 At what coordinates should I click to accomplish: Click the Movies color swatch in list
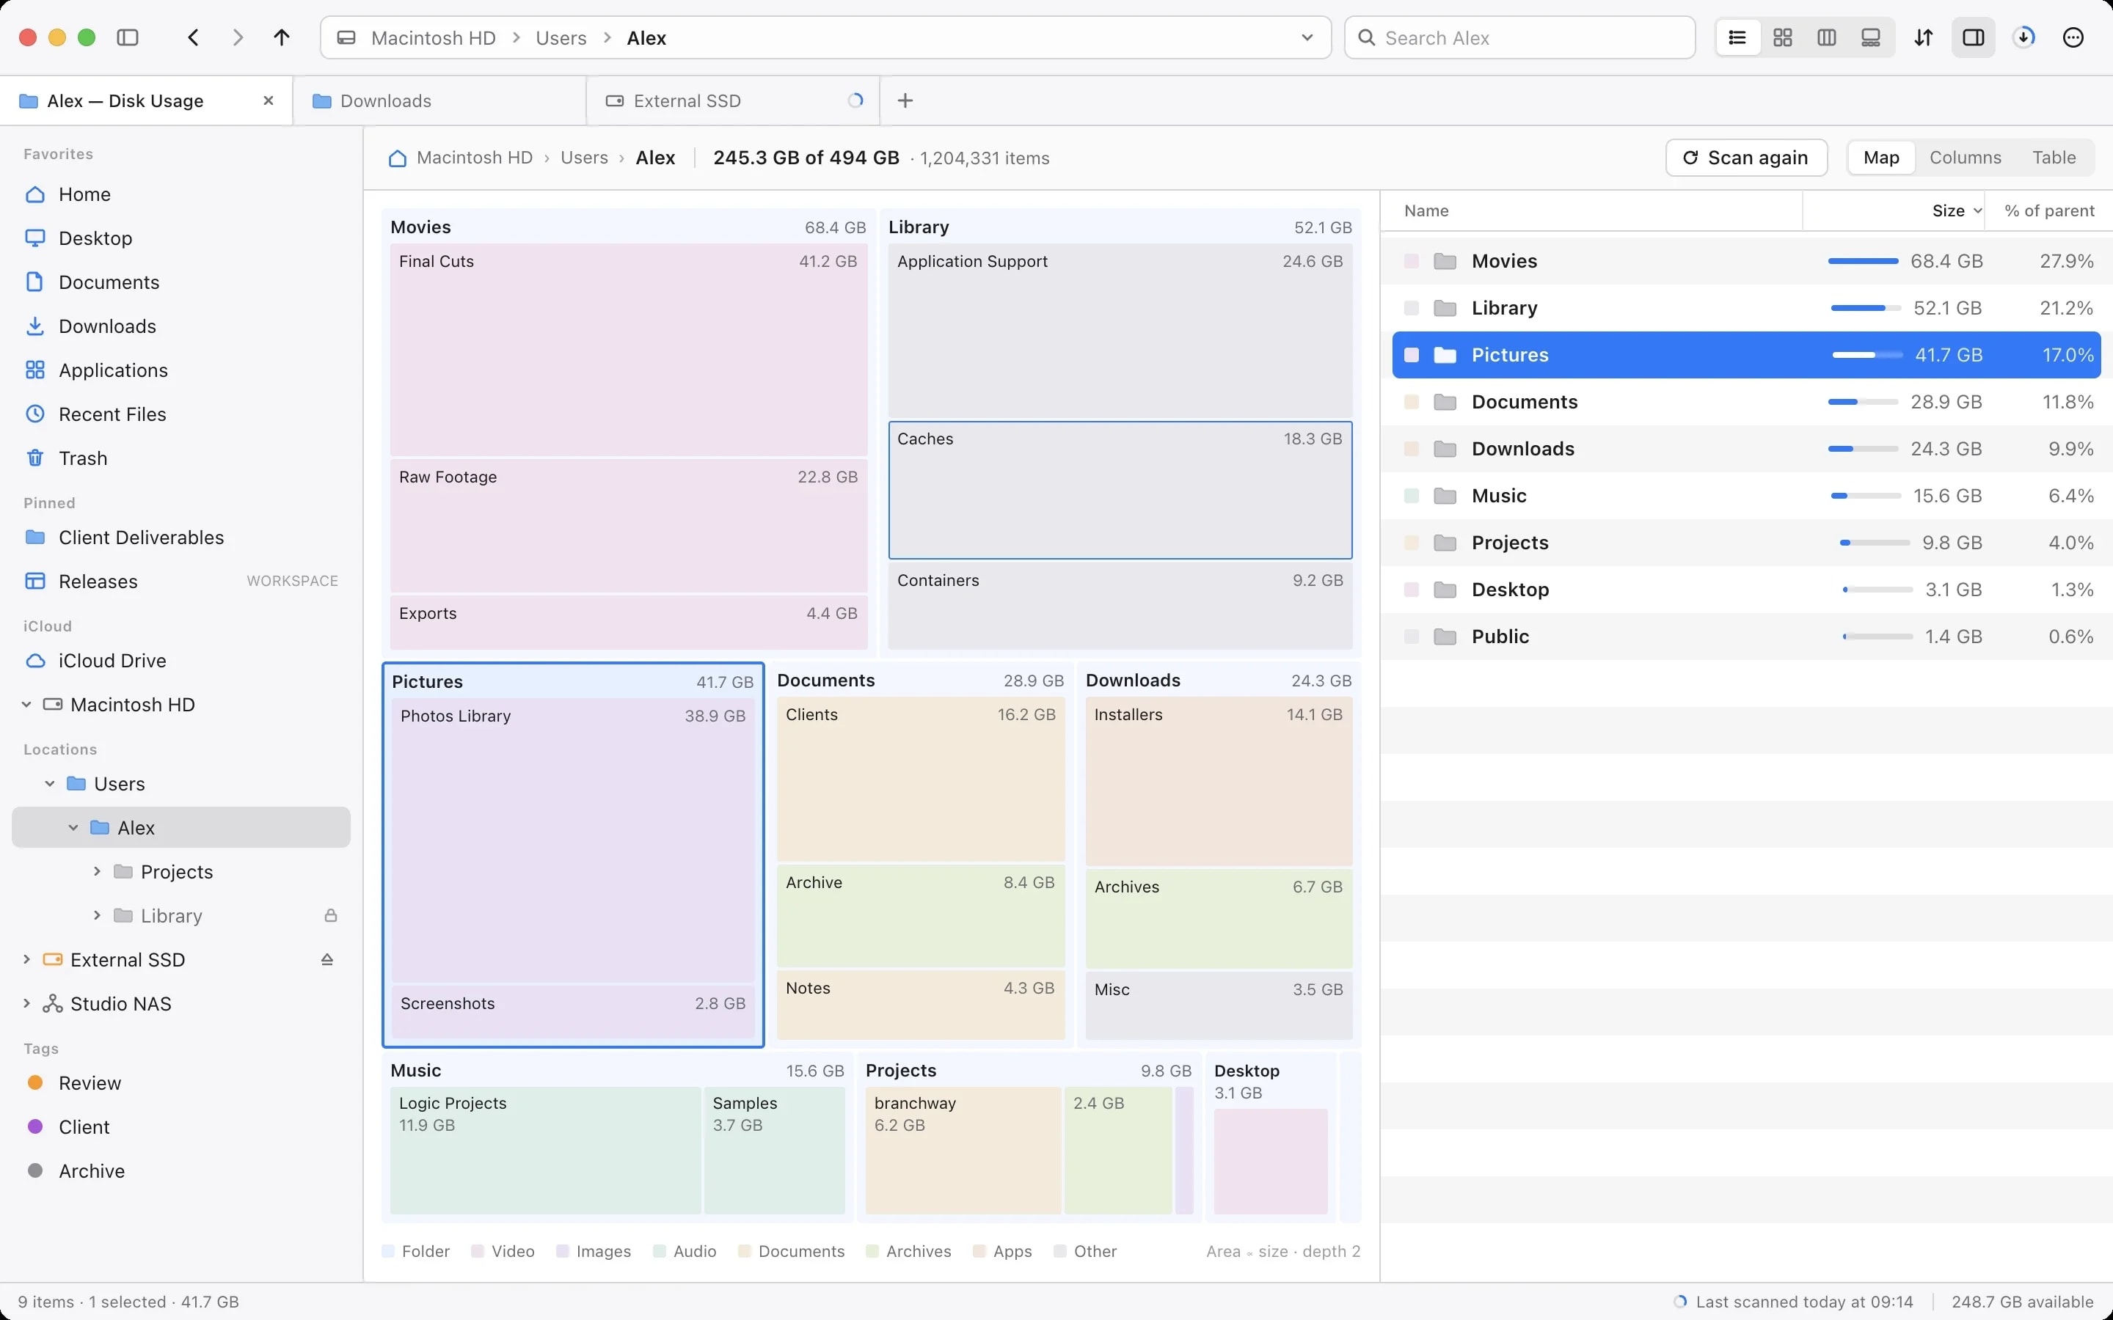click(1411, 261)
